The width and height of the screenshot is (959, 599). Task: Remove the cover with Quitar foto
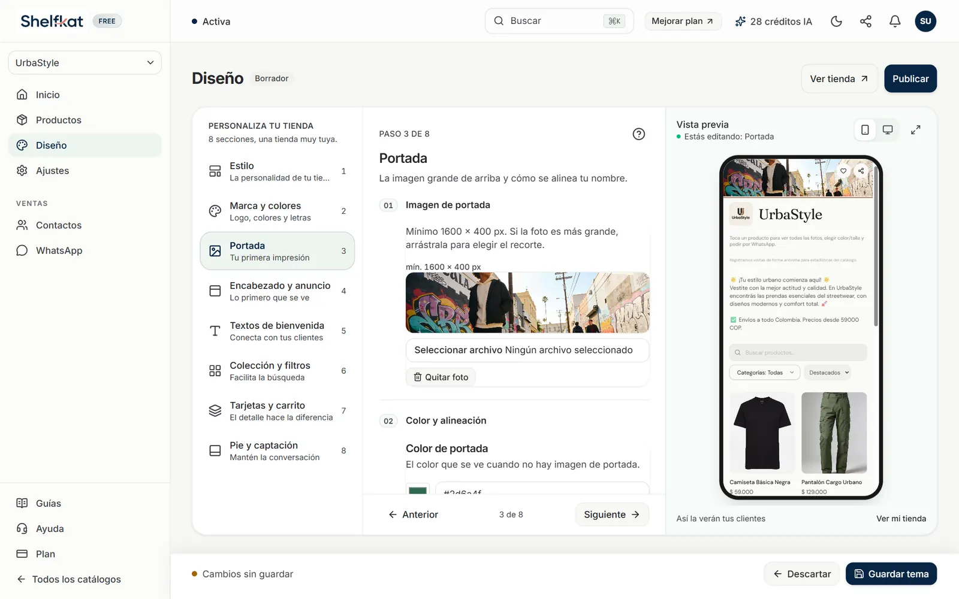(x=441, y=377)
